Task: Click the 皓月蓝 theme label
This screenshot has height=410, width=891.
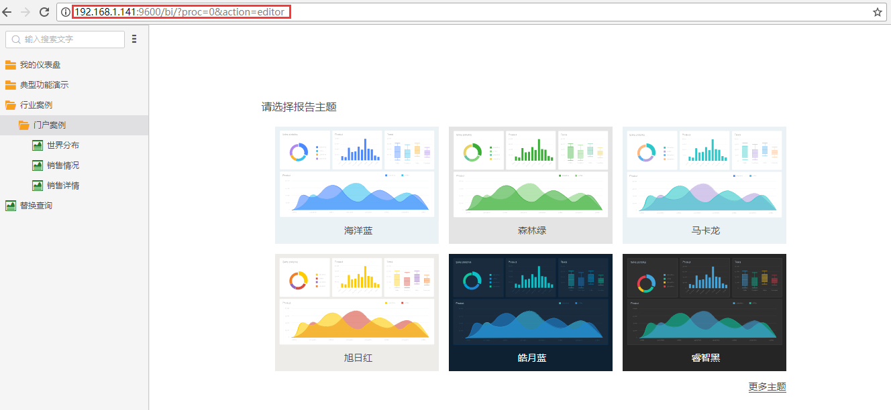Action: coord(532,358)
